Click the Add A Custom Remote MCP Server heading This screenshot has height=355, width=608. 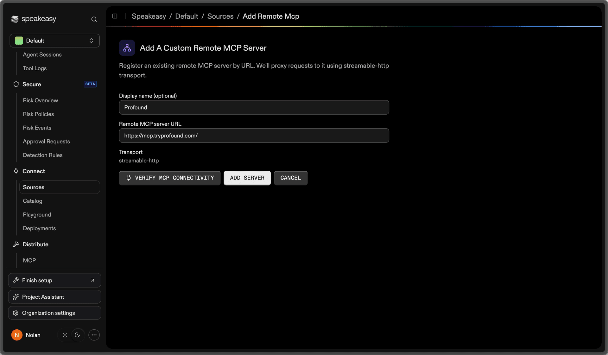point(203,48)
